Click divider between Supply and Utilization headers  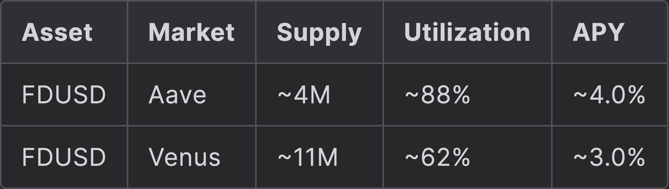[x=383, y=32]
